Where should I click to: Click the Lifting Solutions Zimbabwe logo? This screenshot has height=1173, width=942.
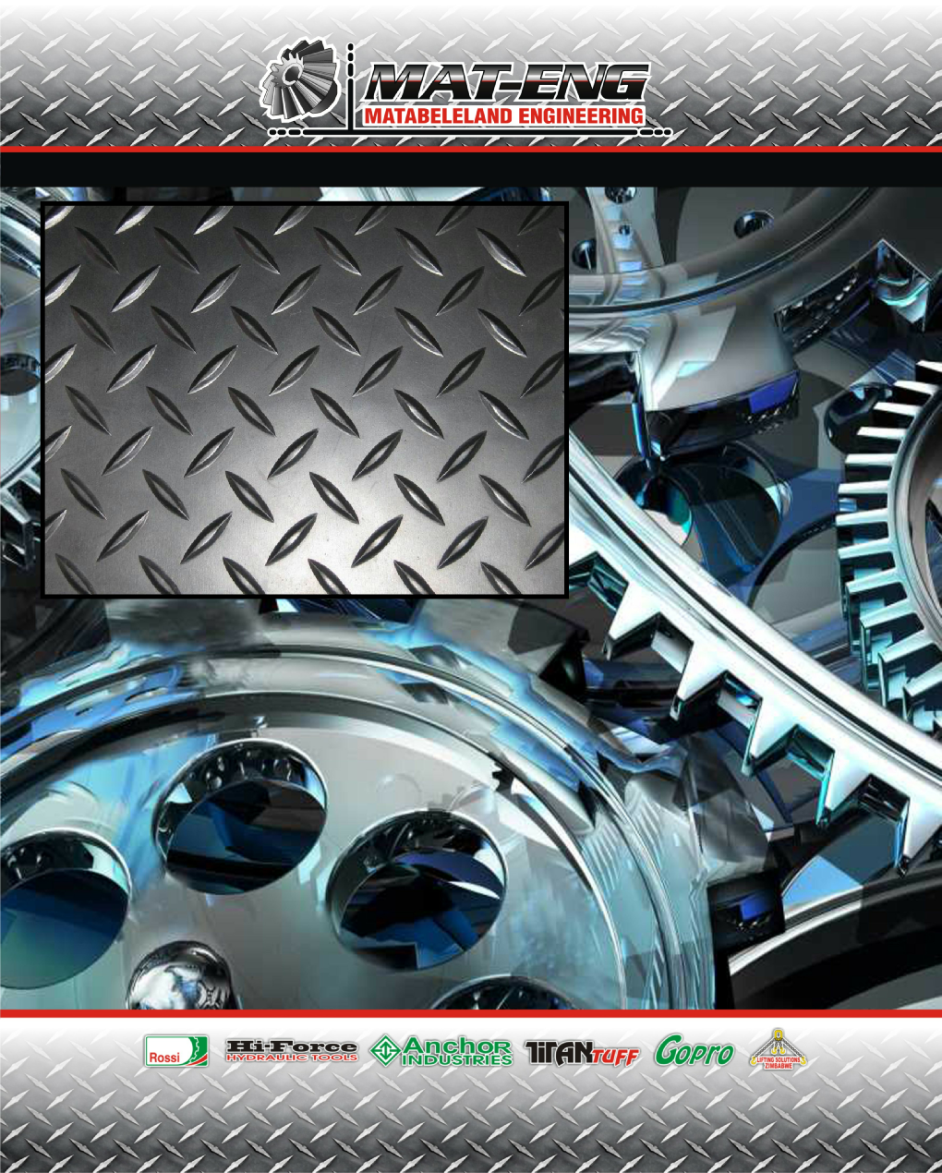point(778,1051)
